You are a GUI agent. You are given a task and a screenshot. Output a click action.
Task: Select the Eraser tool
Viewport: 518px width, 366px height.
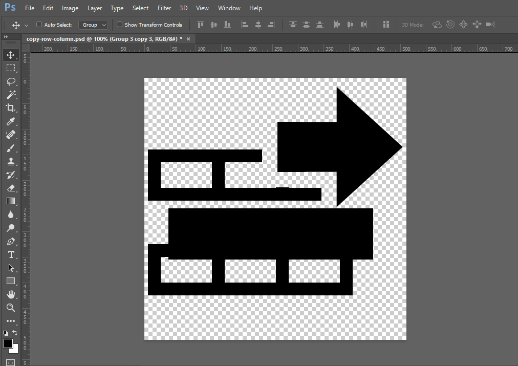pos(11,188)
